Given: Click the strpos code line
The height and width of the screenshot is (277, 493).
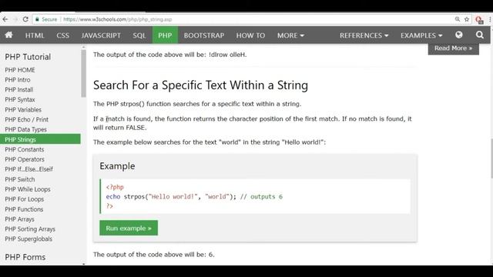Looking at the screenshot, I should click(194, 197).
